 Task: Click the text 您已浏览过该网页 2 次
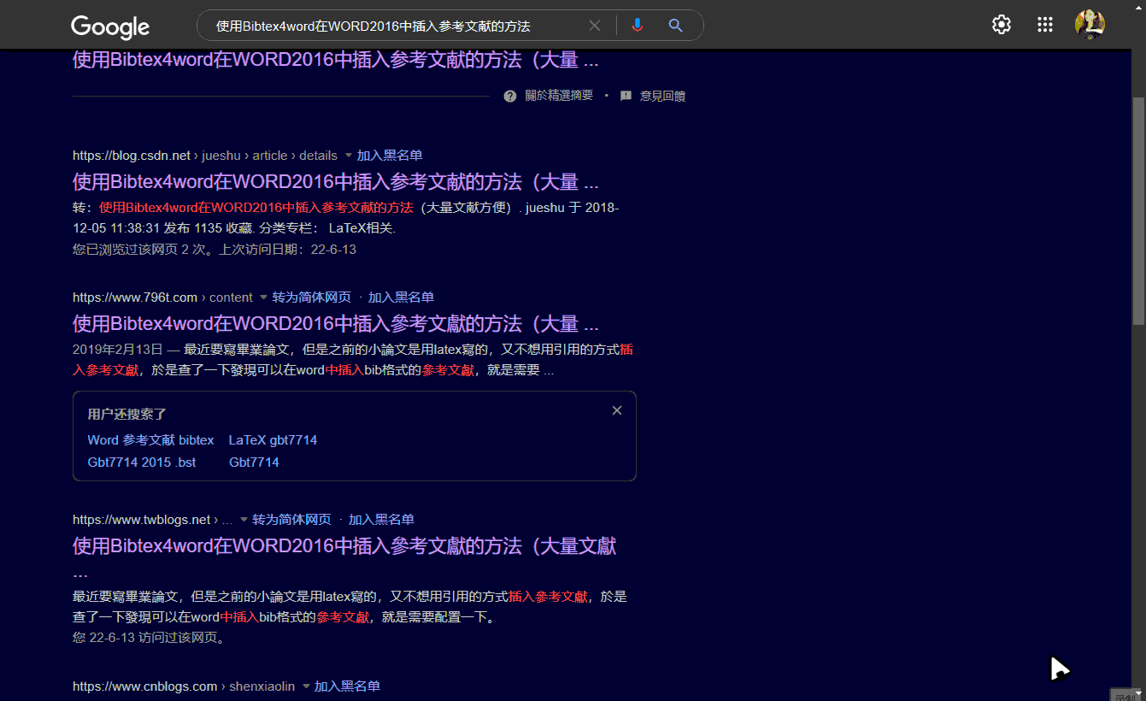(x=143, y=250)
